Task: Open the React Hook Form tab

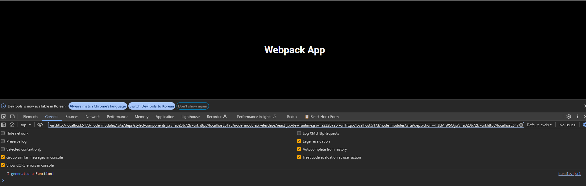Action: point(322,116)
